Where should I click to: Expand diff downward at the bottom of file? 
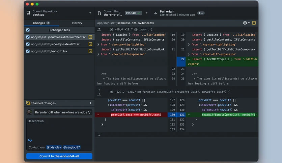99,135
